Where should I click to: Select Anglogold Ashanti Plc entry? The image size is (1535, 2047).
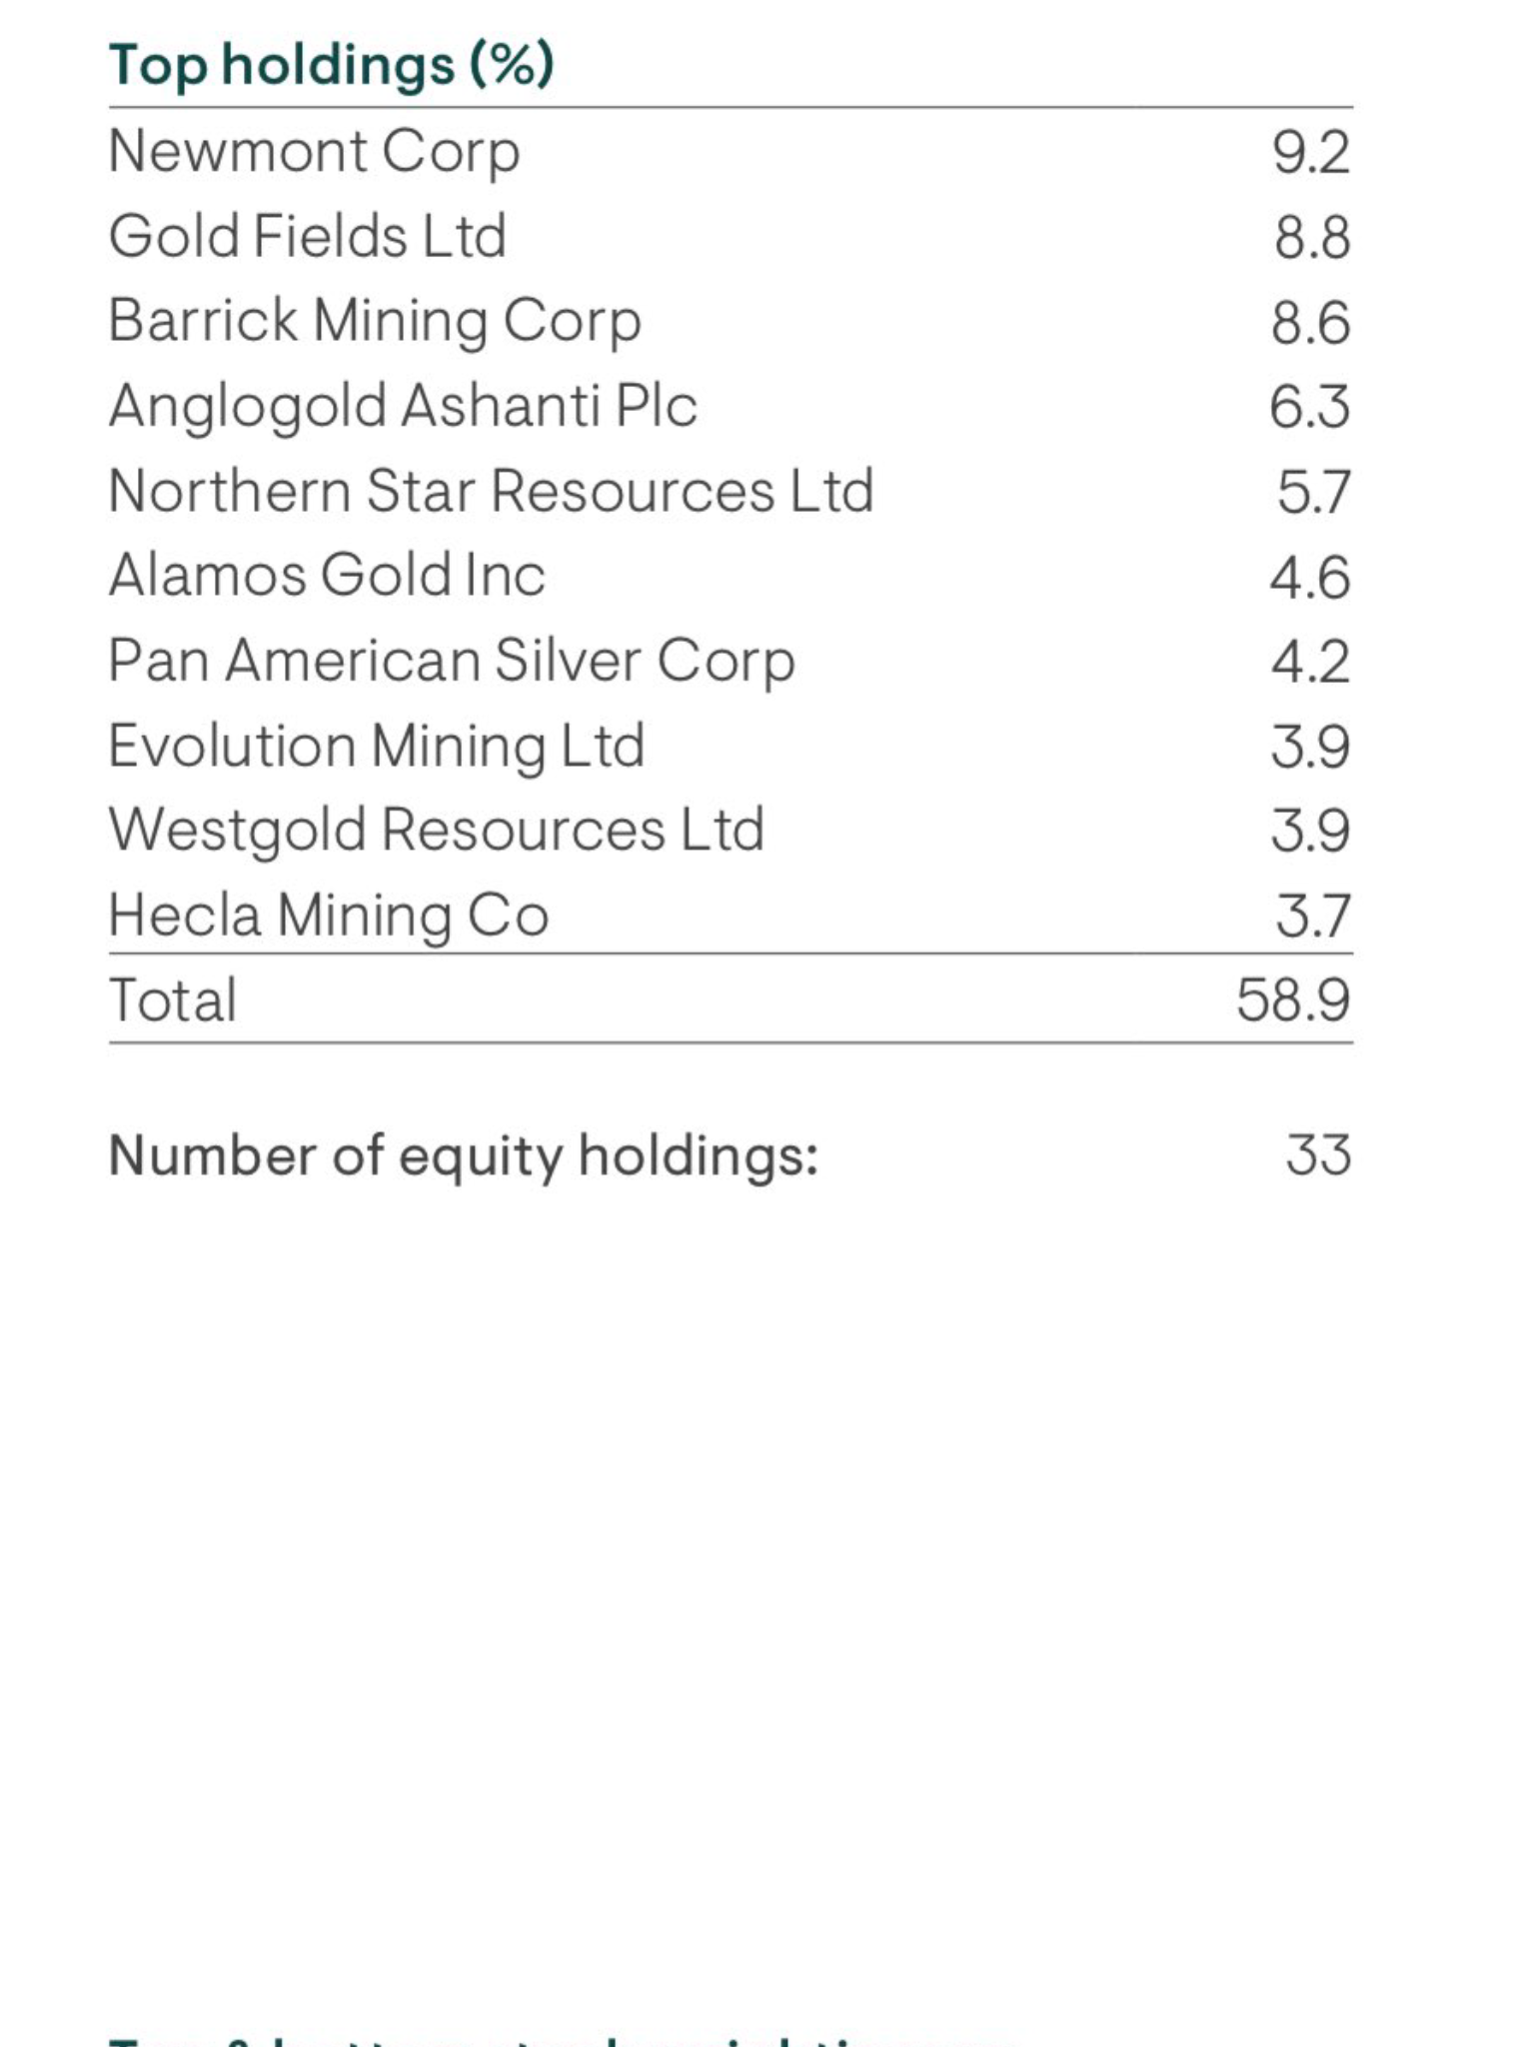[731, 407]
